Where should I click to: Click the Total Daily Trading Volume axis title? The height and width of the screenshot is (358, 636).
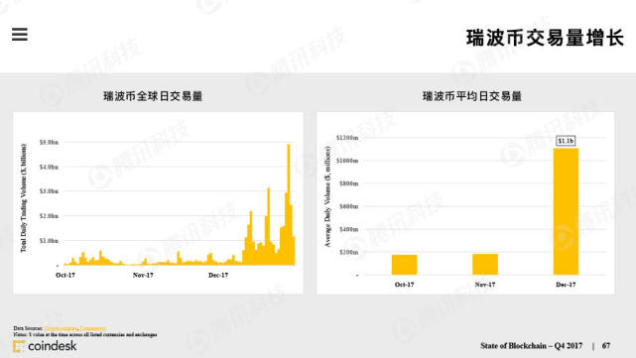[24, 198]
